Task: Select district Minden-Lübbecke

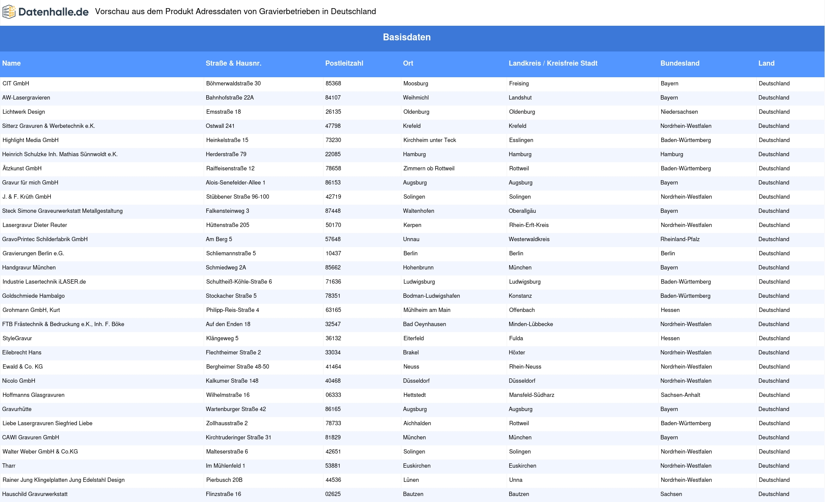Action: (531, 324)
